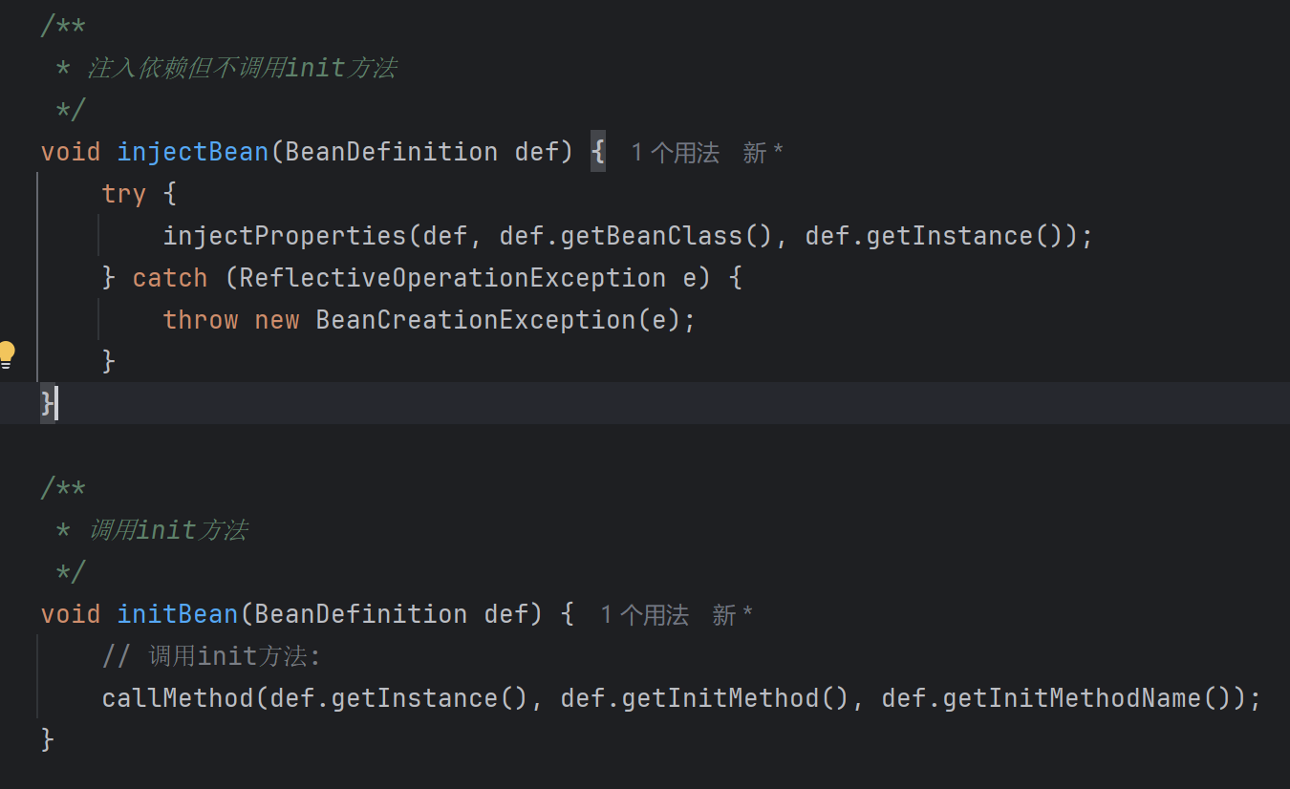Viewport: 1290px width, 789px height.
Task: Click the closing brace at the caret line
Action: (48, 403)
